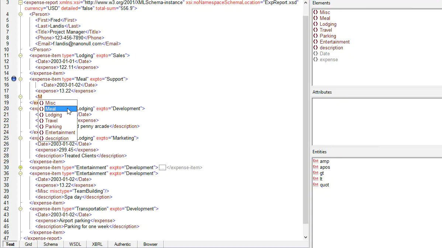Choose Misc from the autocomplete list
Screen dimensions: 442x248
pos(51,103)
